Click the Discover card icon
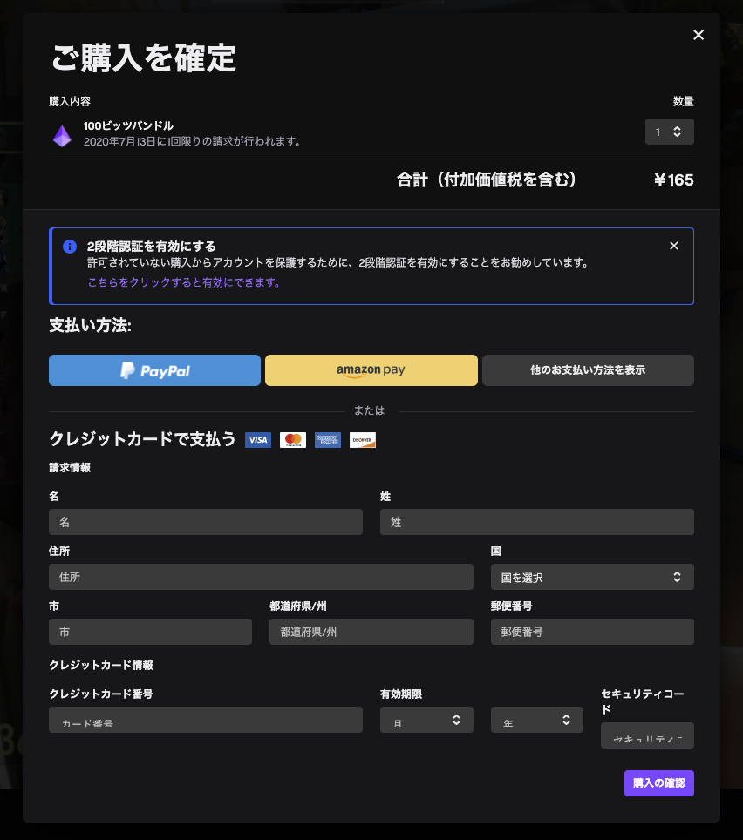The image size is (743, 840). pyautogui.click(x=362, y=440)
